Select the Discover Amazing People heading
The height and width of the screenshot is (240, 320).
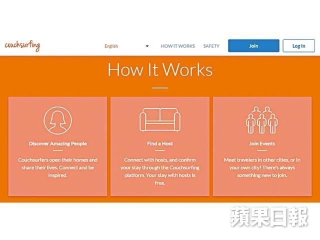(x=58, y=143)
